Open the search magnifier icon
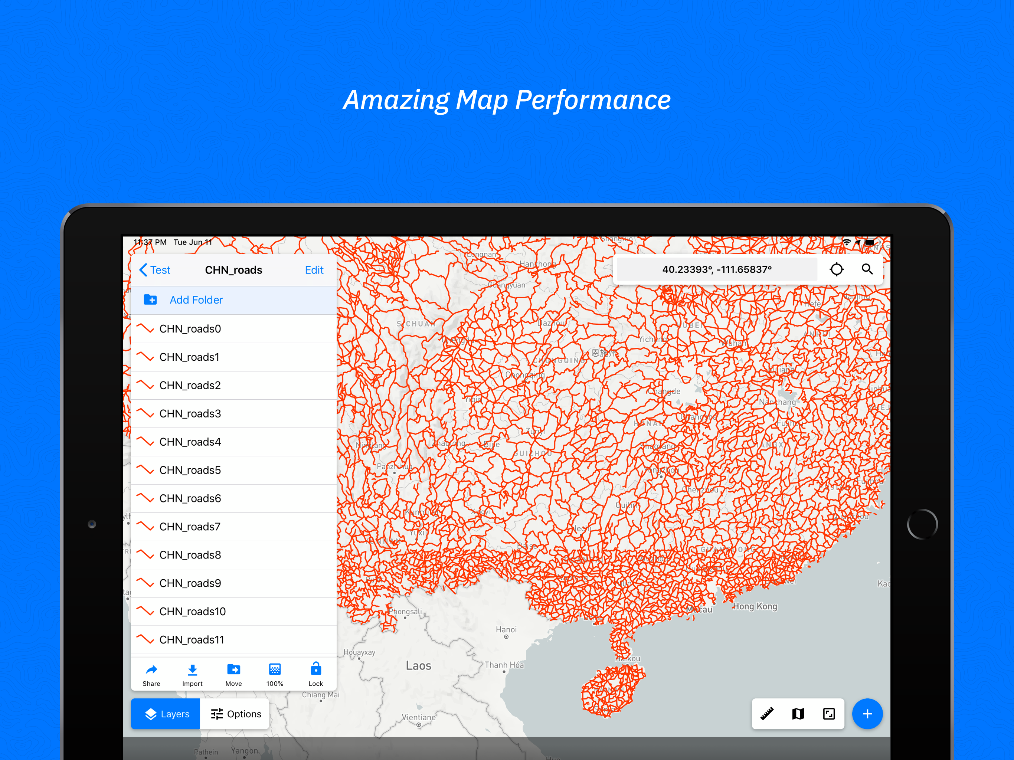The image size is (1014, 760). tap(867, 269)
